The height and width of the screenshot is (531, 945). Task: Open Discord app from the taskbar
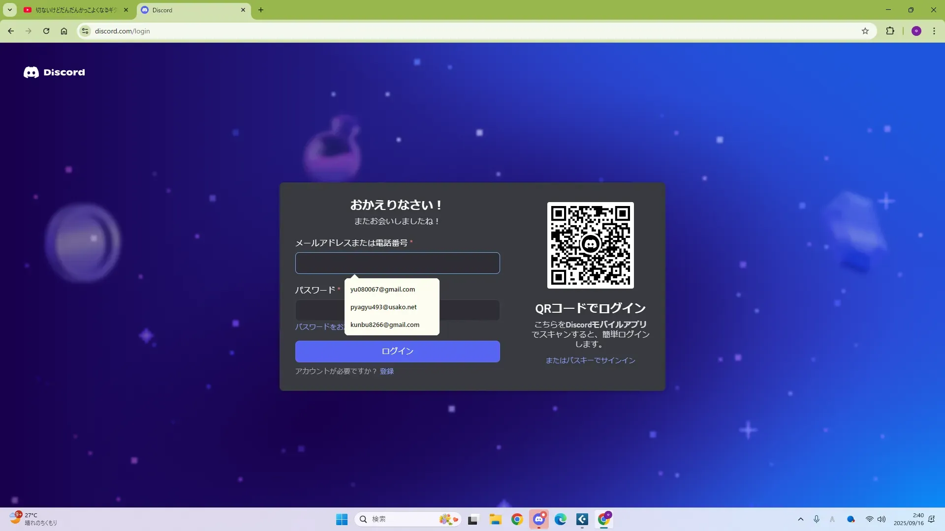point(539,519)
